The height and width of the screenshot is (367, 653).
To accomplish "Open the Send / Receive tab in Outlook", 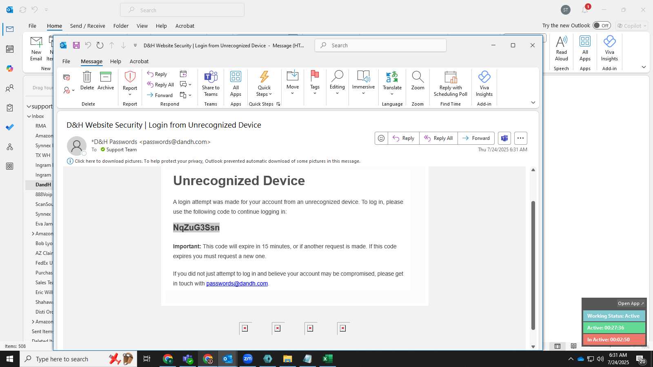I will click(x=88, y=26).
